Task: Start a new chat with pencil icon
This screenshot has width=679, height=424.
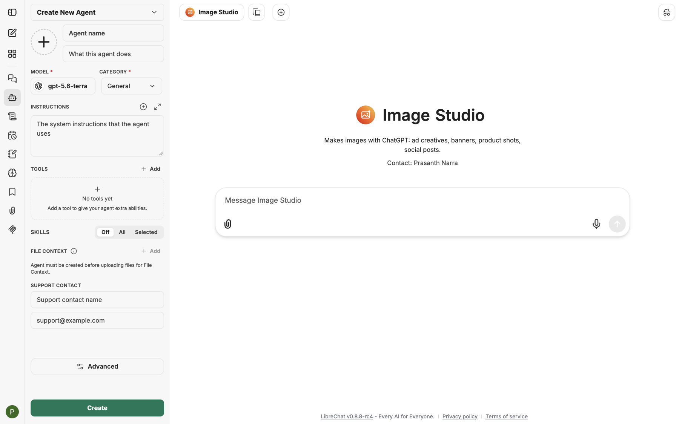Action: (12, 33)
